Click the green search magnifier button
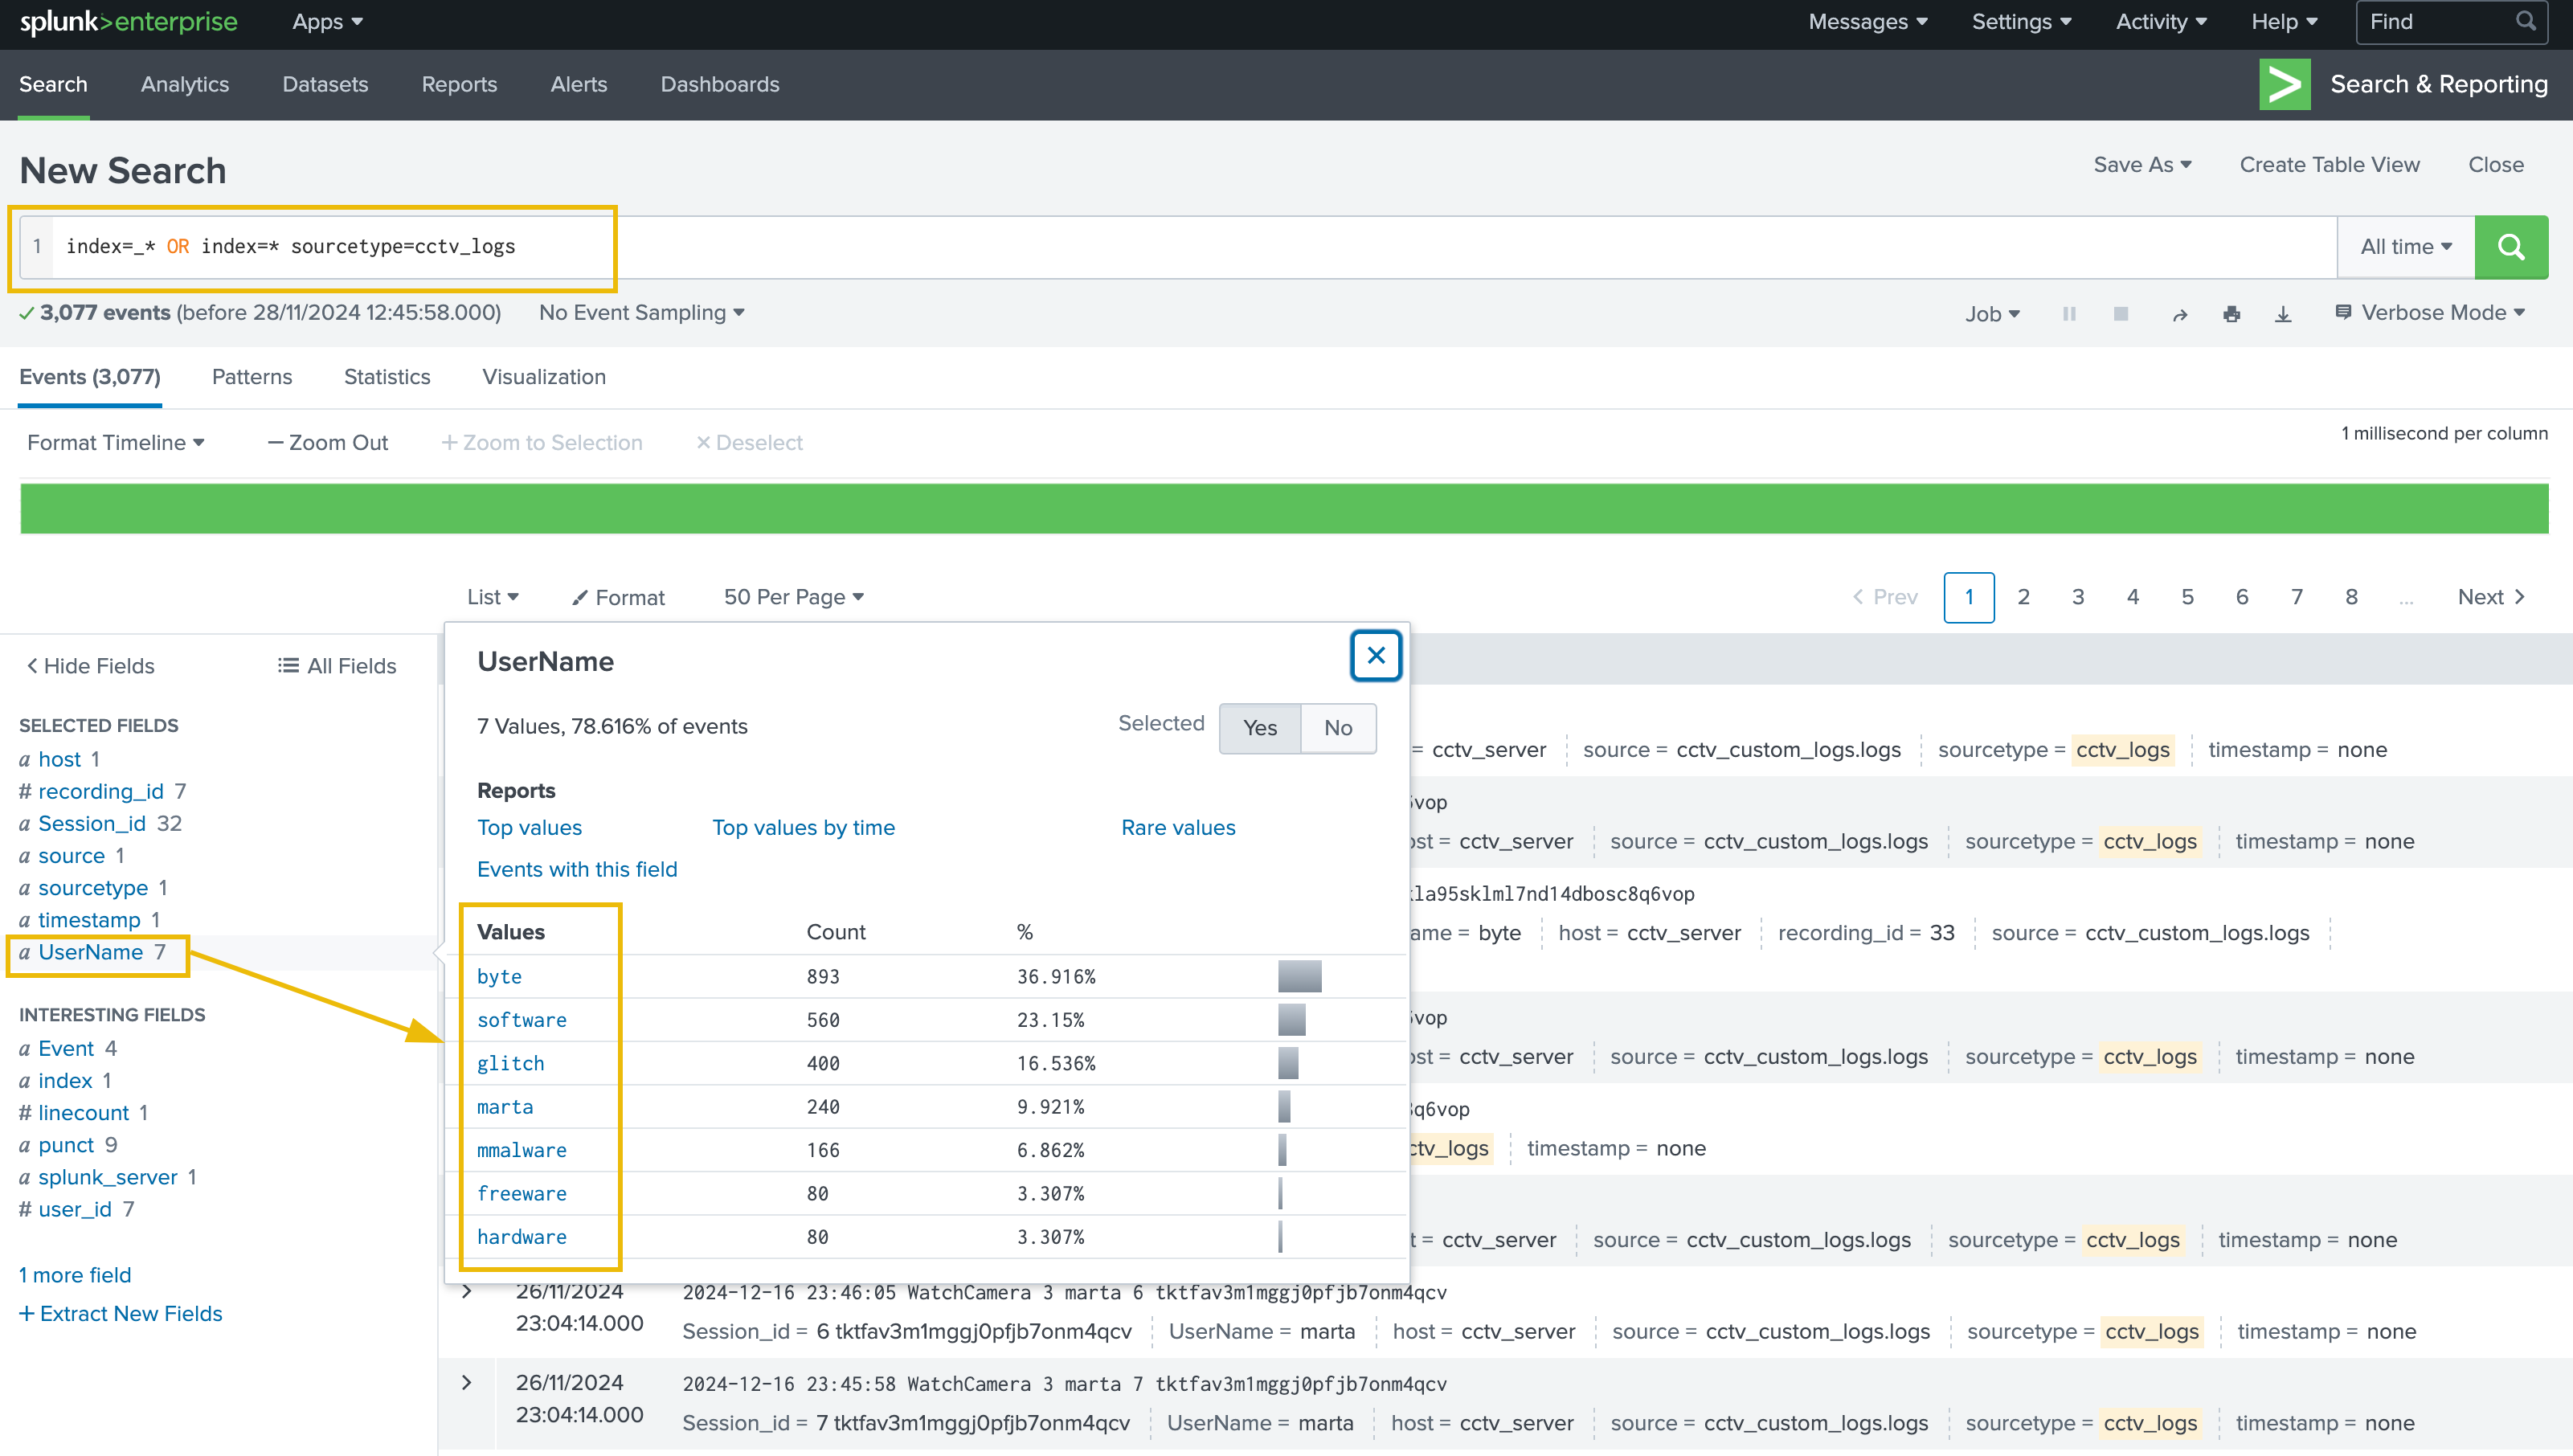 (x=2510, y=247)
